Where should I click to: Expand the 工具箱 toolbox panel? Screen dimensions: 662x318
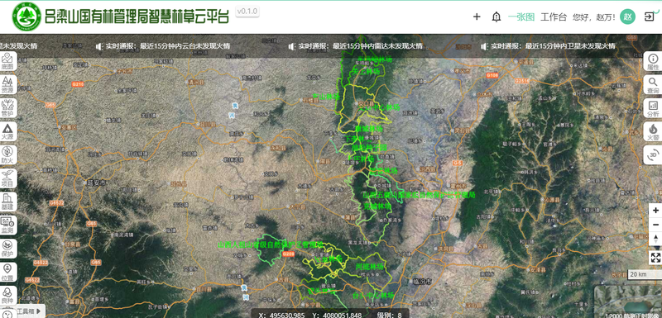(28, 311)
